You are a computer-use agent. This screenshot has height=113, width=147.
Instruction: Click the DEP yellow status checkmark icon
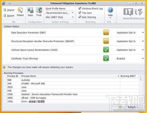pos(106,32)
